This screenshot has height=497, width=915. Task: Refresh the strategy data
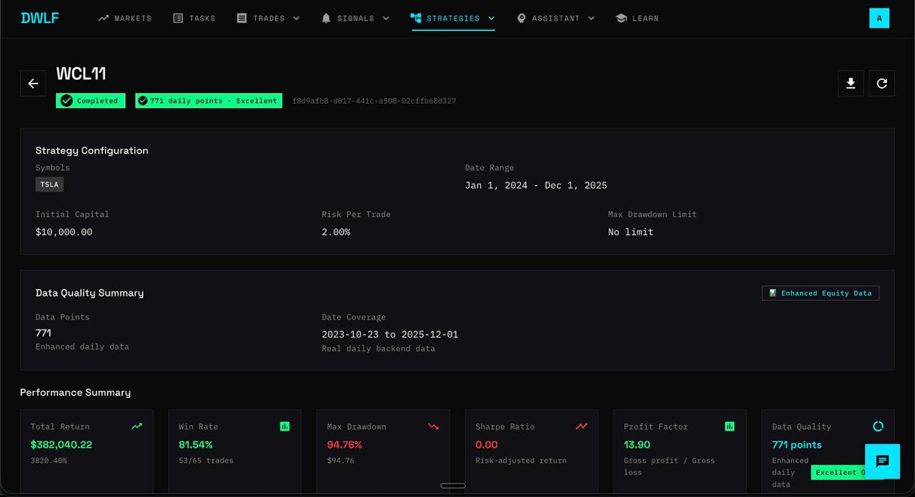point(881,83)
